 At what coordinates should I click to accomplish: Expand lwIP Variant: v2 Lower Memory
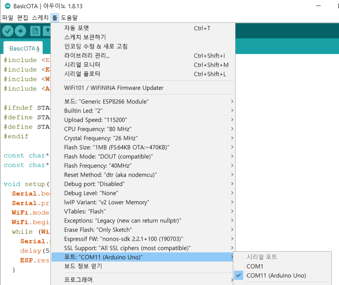[x=143, y=202]
